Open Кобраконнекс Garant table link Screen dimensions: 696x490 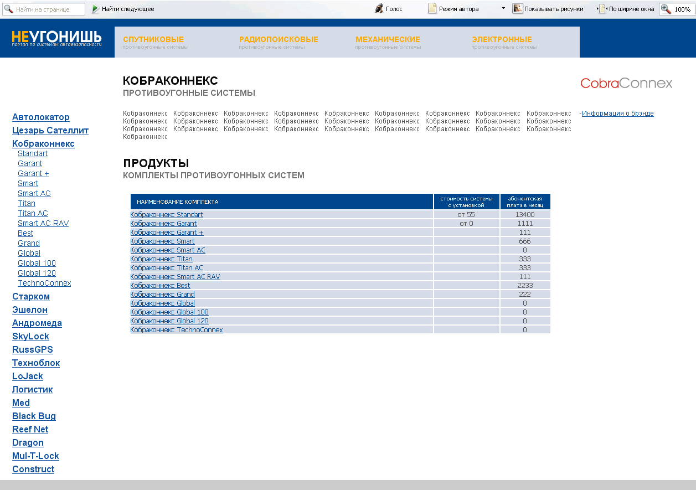(164, 224)
